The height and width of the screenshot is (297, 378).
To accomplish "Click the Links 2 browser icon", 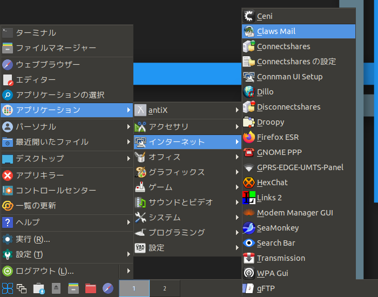I will pos(248,198).
